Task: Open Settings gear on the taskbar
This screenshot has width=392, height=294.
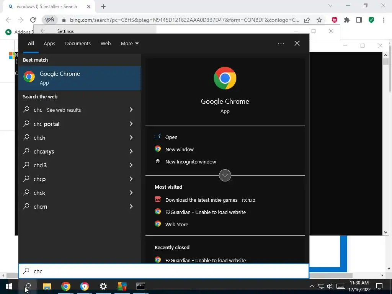Action: tap(103, 286)
